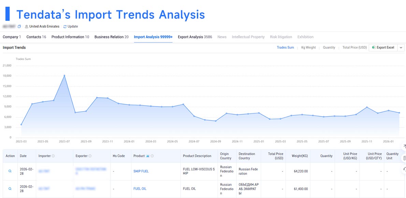The height and width of the screenshot is (198, 406).
Task: Click the Total Price (USD) column header
Action: 276,156
